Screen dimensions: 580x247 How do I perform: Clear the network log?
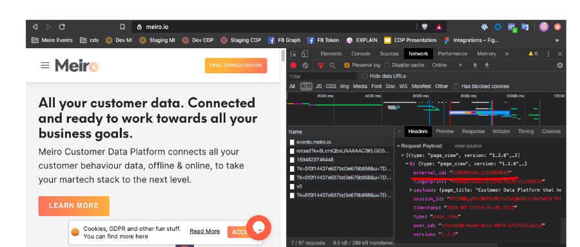[305, 66]
